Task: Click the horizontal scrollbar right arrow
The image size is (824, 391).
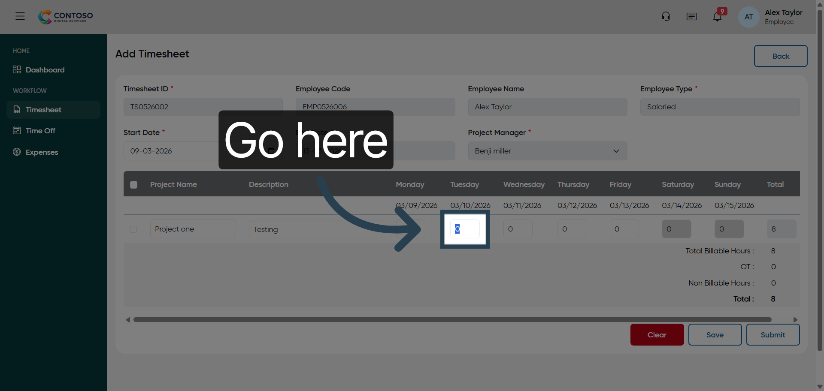Action: click(x=795, y=319)
